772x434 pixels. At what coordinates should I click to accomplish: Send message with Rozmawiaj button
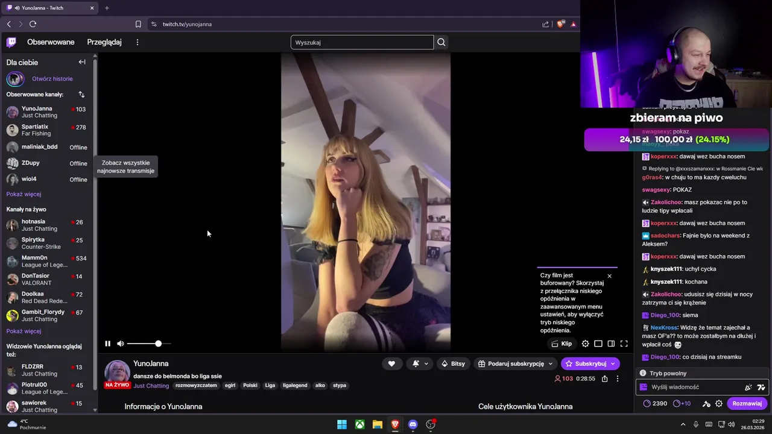[x=747, y=403]
